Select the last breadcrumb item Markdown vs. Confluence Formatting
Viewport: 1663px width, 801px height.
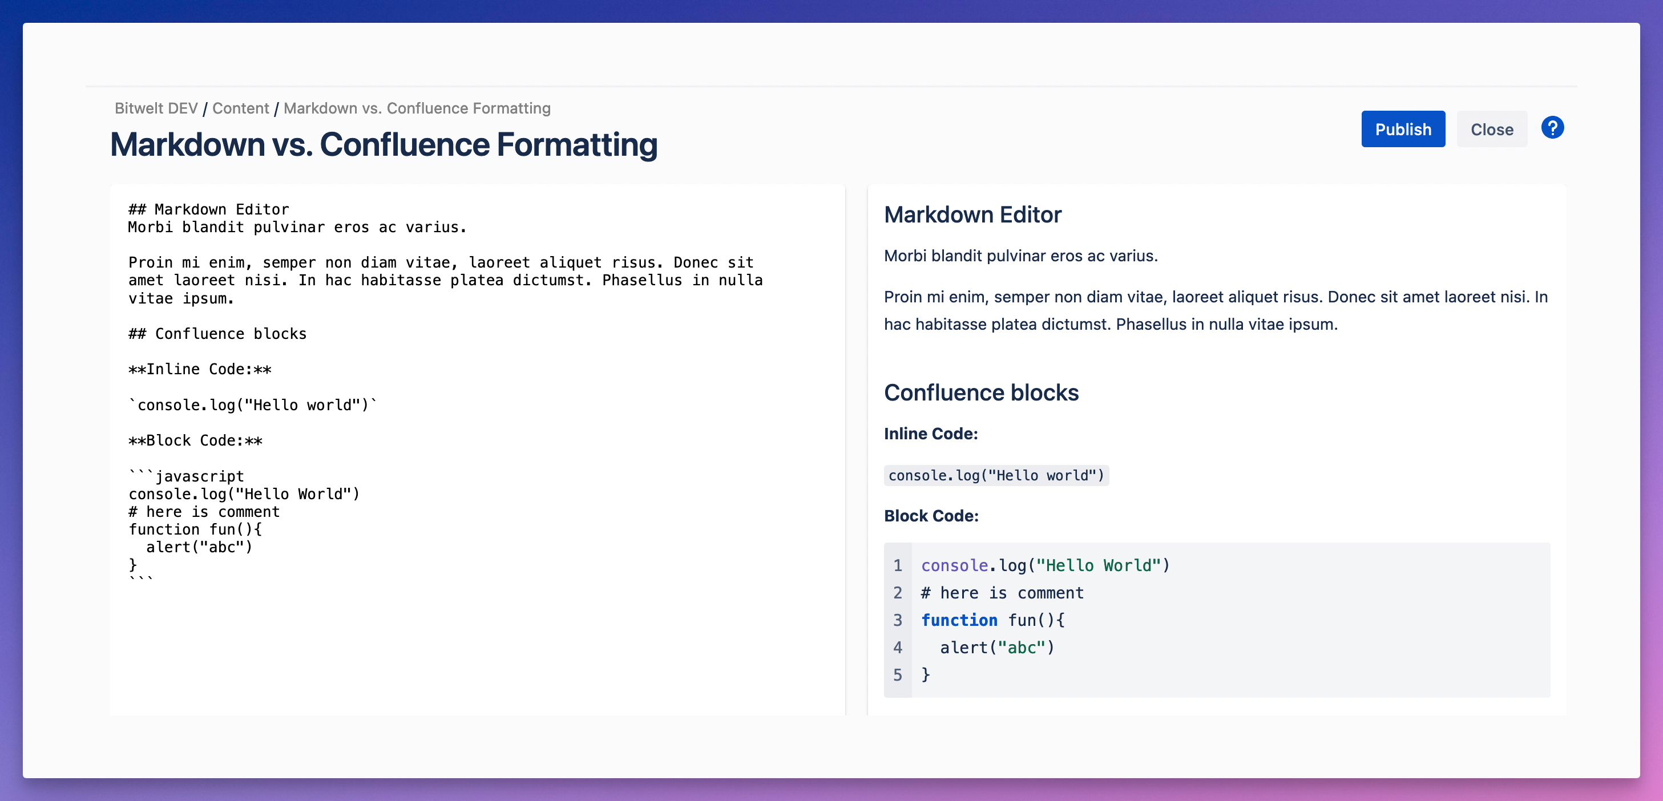coord(417,108)
